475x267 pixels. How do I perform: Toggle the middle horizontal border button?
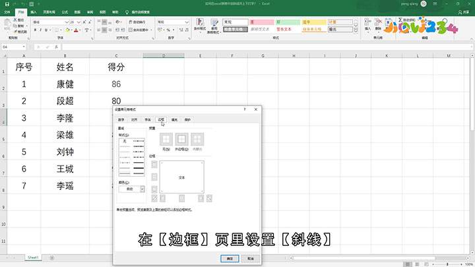(x=154, y=177)
